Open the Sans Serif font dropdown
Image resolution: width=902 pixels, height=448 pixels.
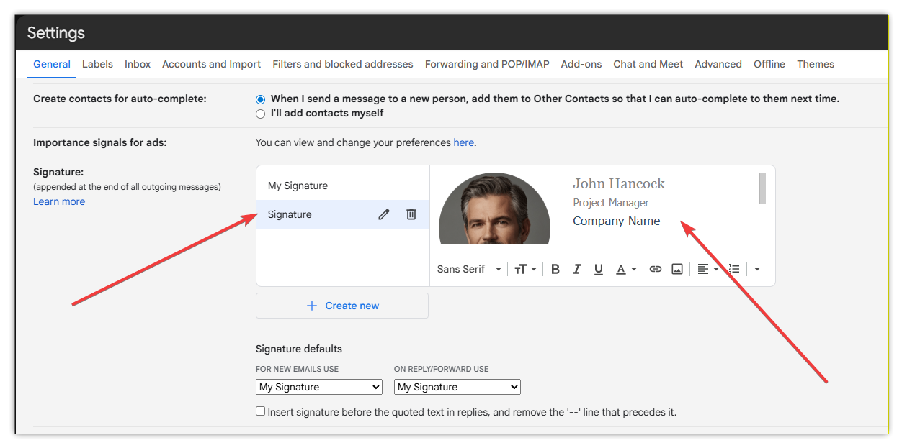[x=469, y=269]
